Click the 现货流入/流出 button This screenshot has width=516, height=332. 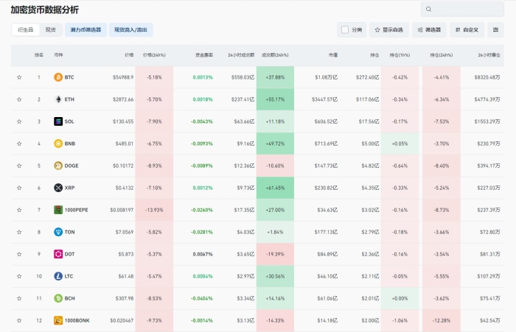(130, 30)
